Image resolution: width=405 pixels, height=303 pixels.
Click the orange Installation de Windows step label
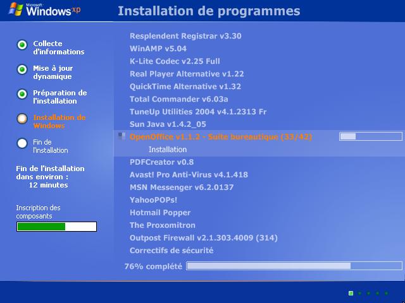point(59,121)
